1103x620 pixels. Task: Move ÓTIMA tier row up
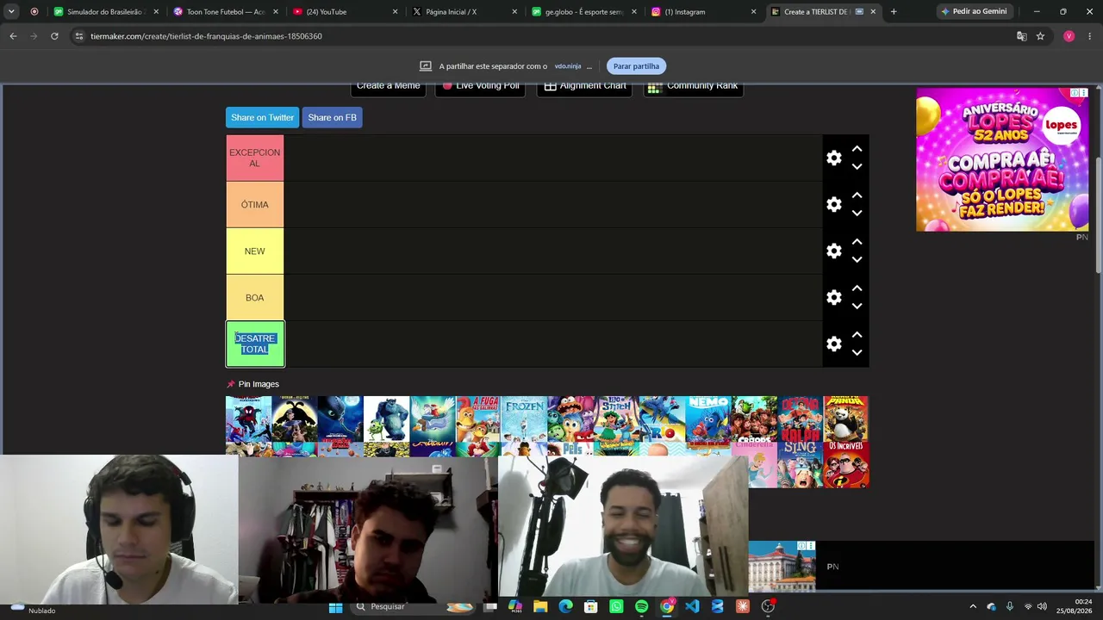(857, 195)
